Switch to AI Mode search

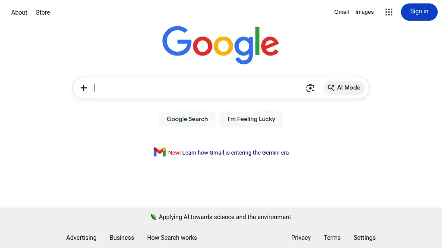click(x=344, y=88)
